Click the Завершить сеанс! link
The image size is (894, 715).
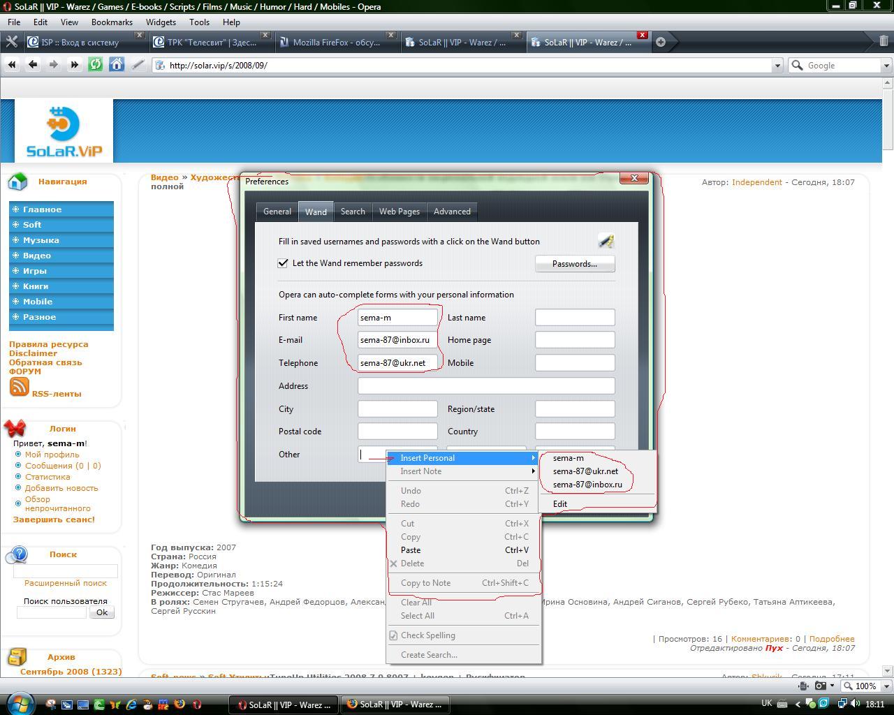click(x=54, y=519)
